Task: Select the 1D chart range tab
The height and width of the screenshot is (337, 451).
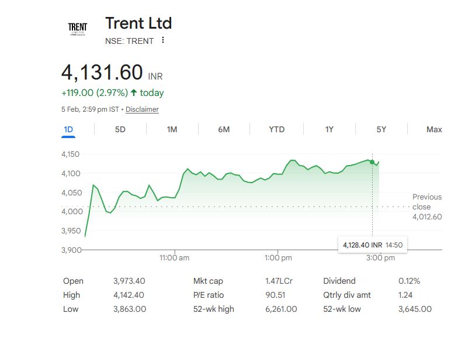Action: (x=68, y=129)
